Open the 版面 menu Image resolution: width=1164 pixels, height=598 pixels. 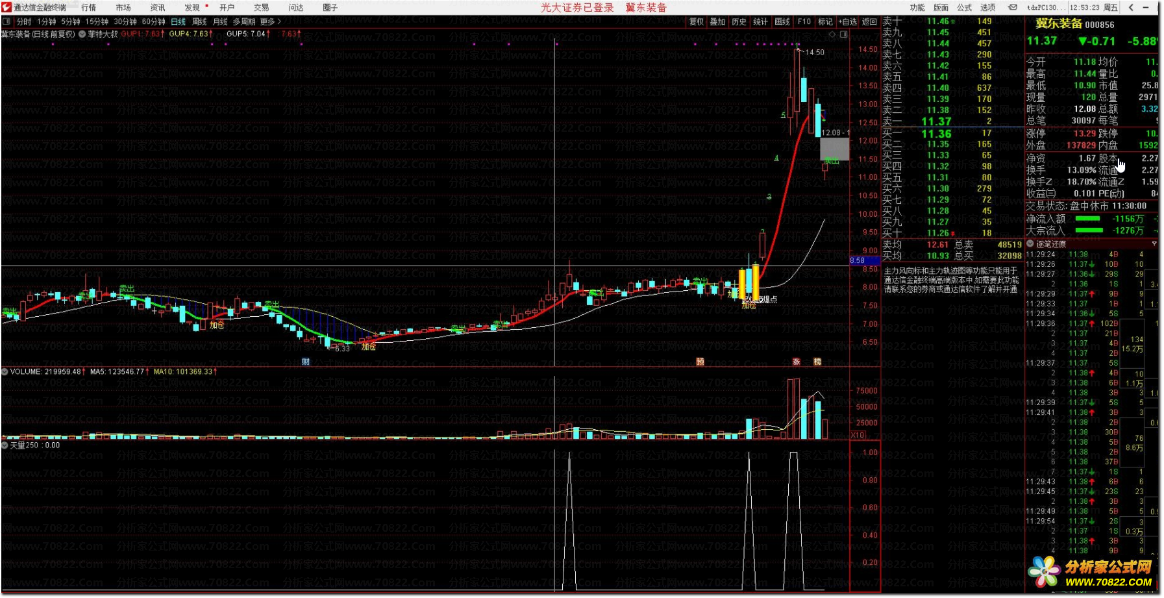pos(941,8)
